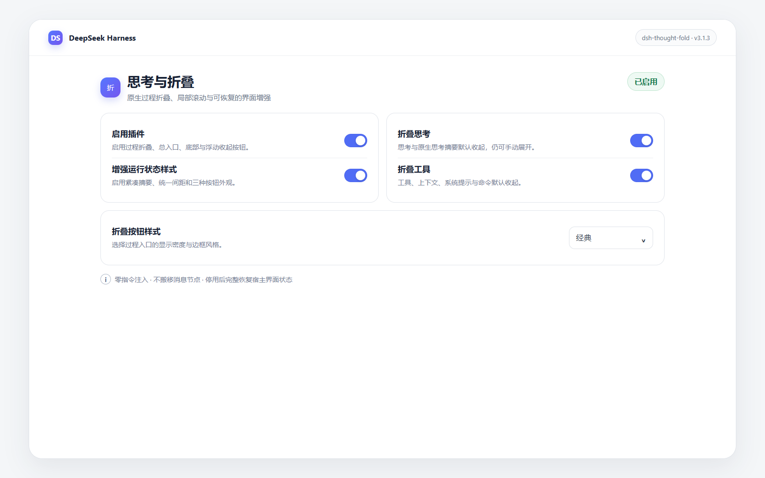Click the DS logo icon

(x=55, y=38)
